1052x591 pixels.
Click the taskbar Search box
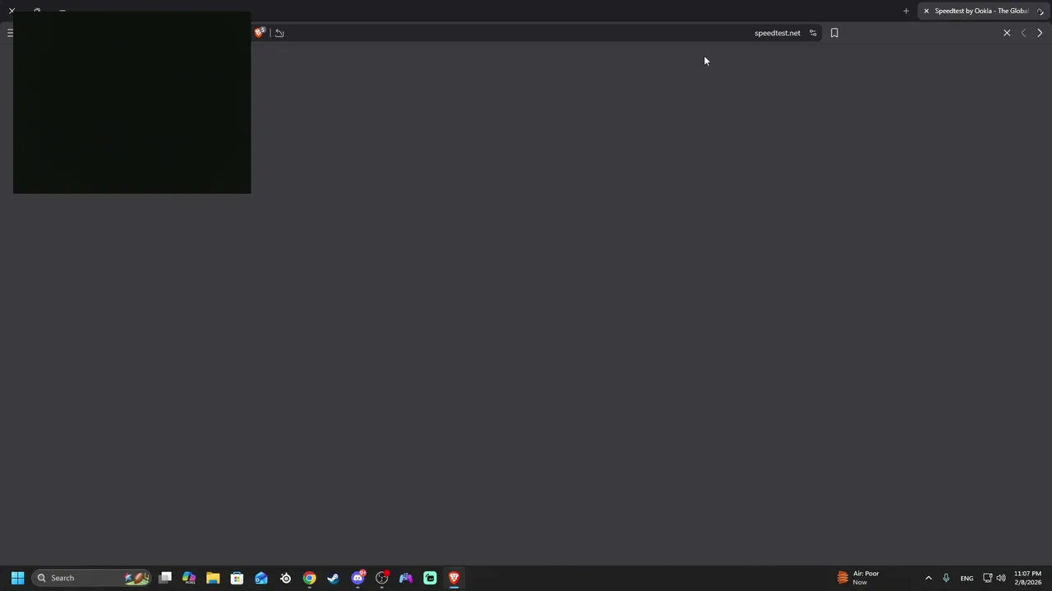(x=90, y=578)
